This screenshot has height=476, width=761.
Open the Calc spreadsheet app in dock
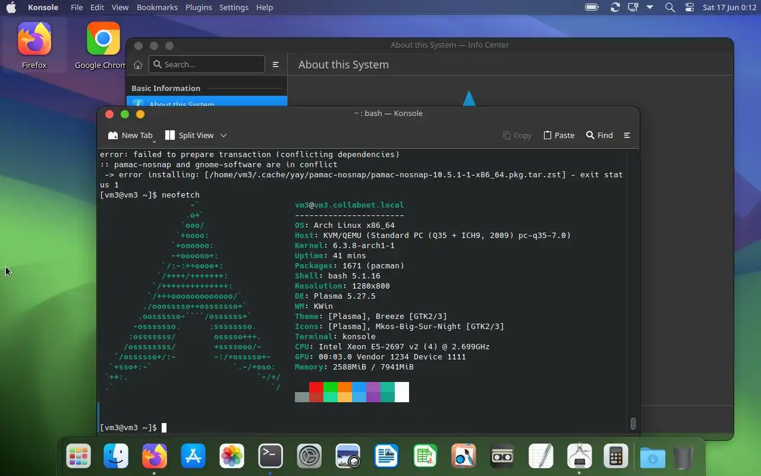tap(425, 456)
